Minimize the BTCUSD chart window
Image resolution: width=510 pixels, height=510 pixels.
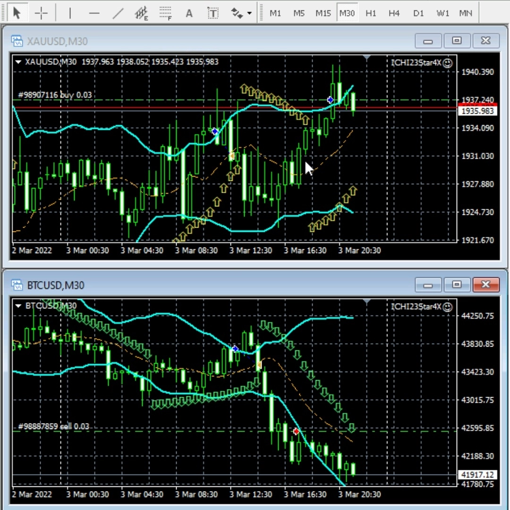coord(428,285)
